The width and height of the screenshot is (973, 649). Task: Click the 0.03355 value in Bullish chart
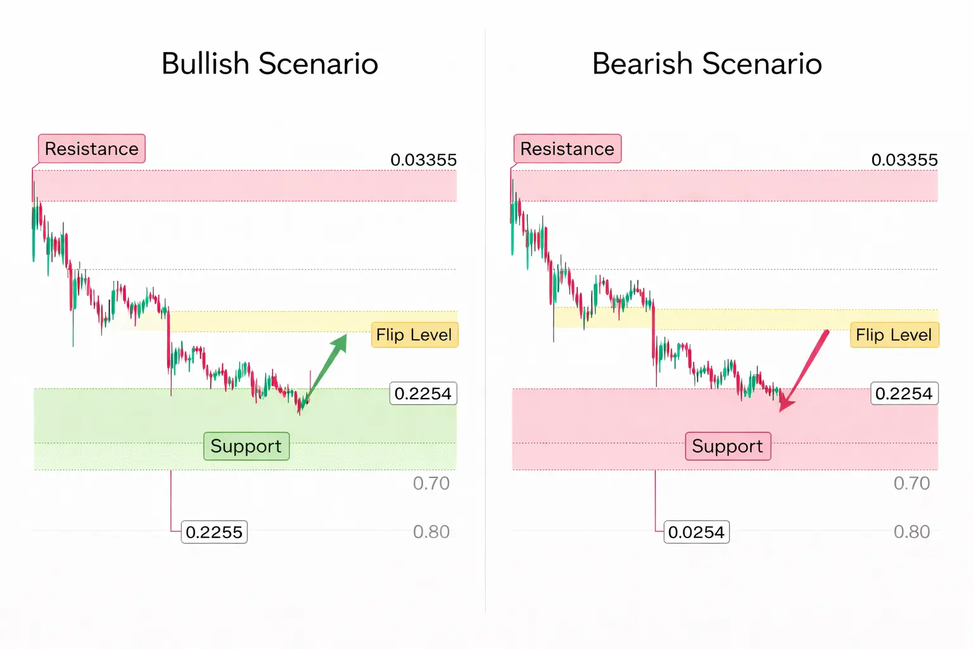point(424,160)
